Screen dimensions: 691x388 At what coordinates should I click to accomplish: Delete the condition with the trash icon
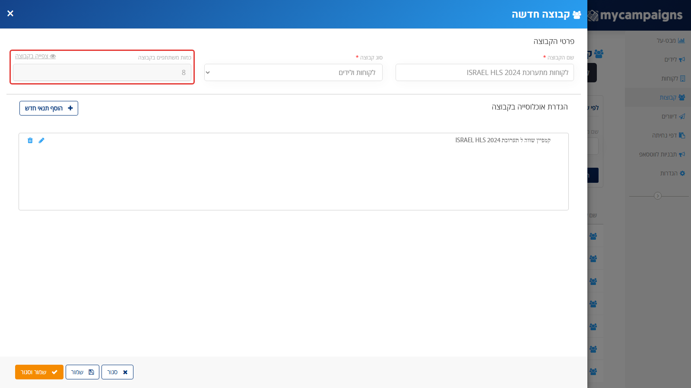[x=30, y=141]
